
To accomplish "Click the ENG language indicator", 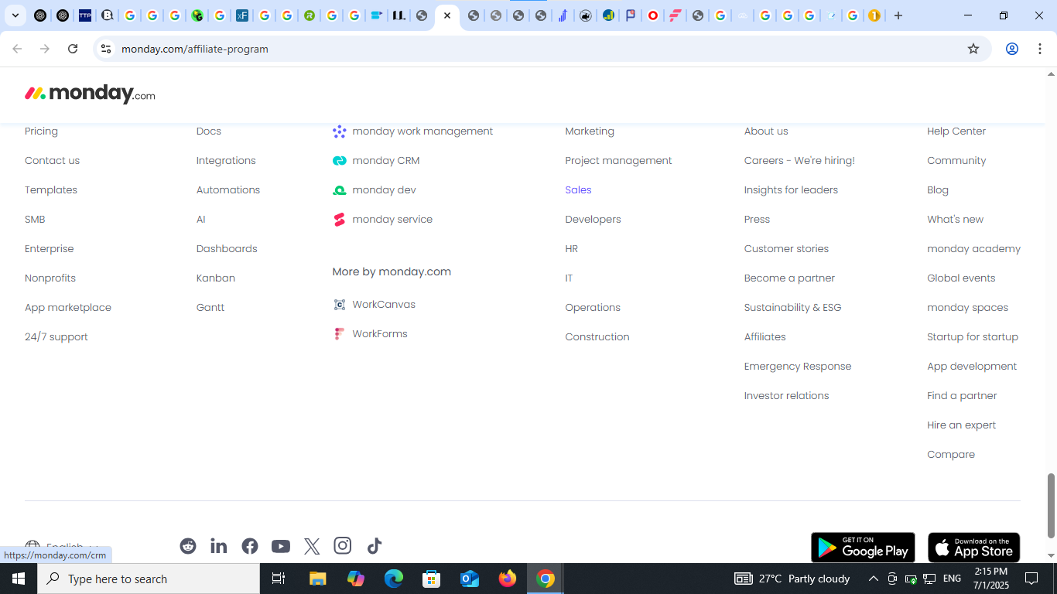I will (952, 579).
